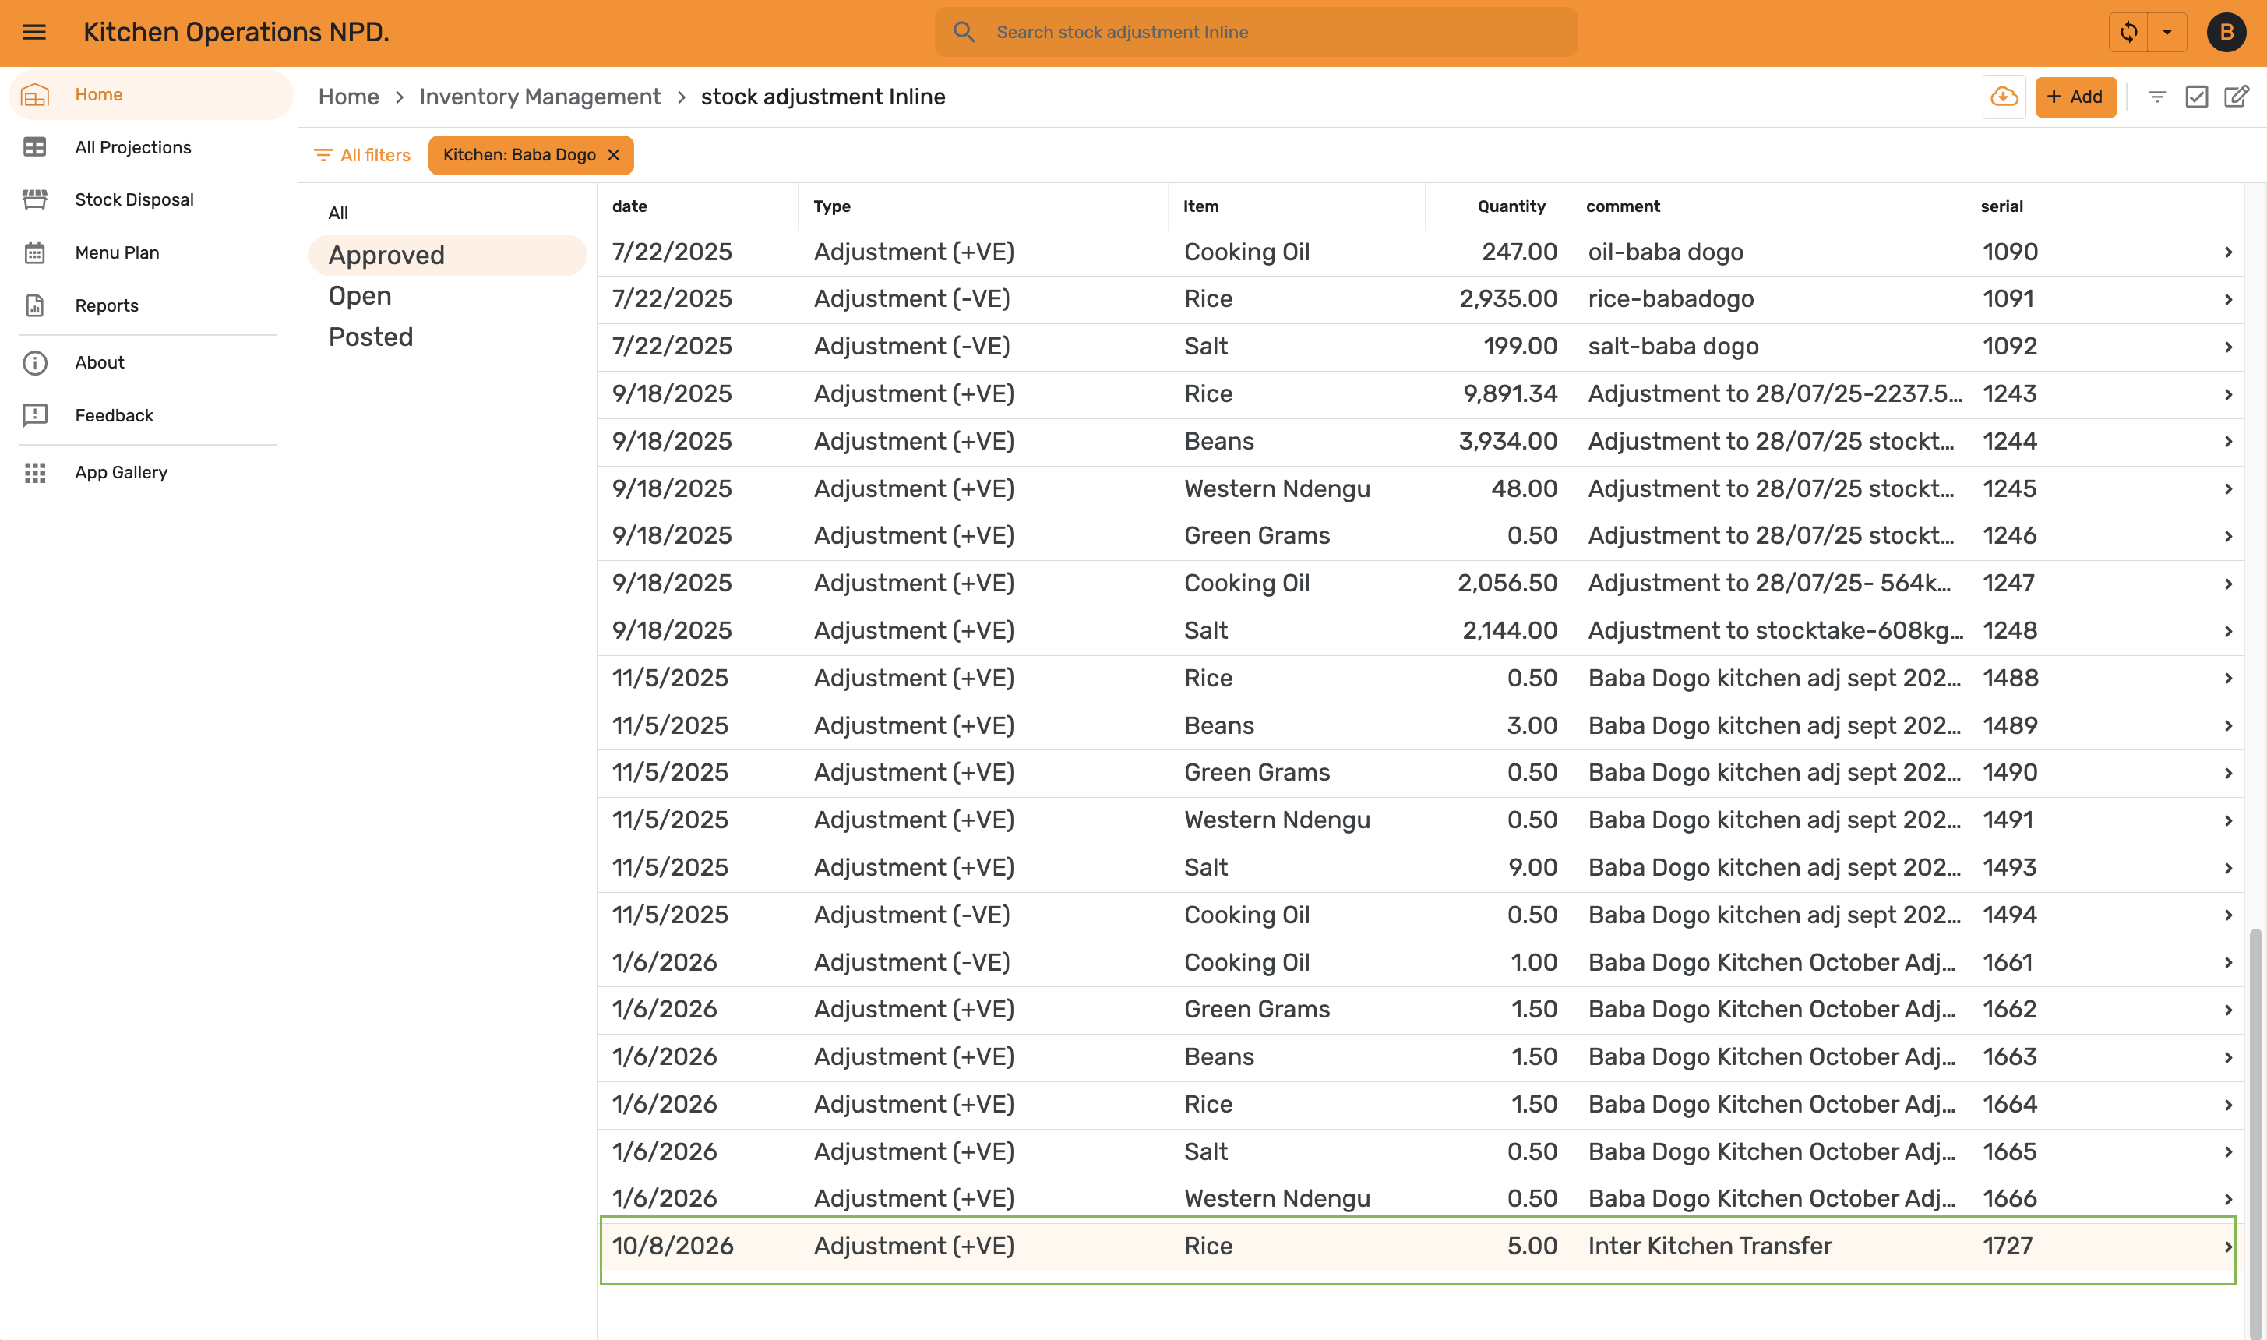Go to Home in the sidebar
2267x1340 pixels.
point(151,95)
